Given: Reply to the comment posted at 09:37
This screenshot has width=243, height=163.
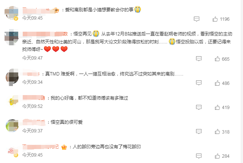Looking at the screenshot, I should point(199,132).
